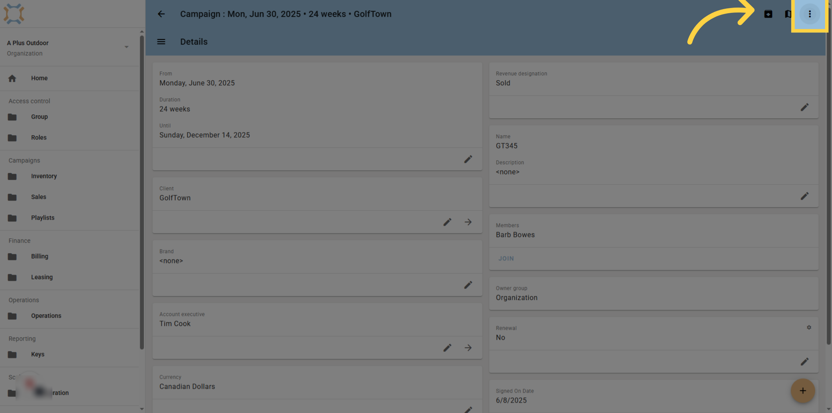
Task: Select the 'GT345' name value
Action: (x=506, y=146)
